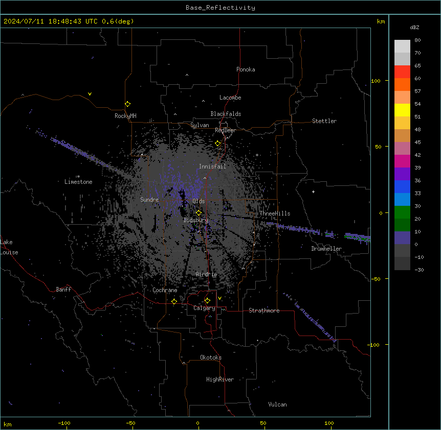Click the slate-purple 10 dBZ legend swatch
The height and width of the screenshot is (430, 441).
click(402, 238)
